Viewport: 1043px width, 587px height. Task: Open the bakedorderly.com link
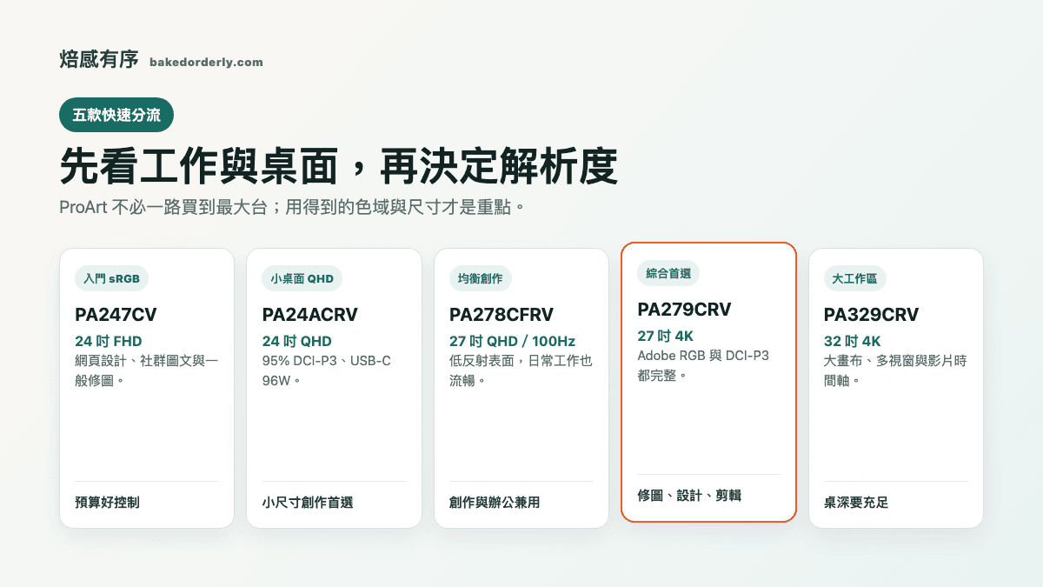click(206, 63)
